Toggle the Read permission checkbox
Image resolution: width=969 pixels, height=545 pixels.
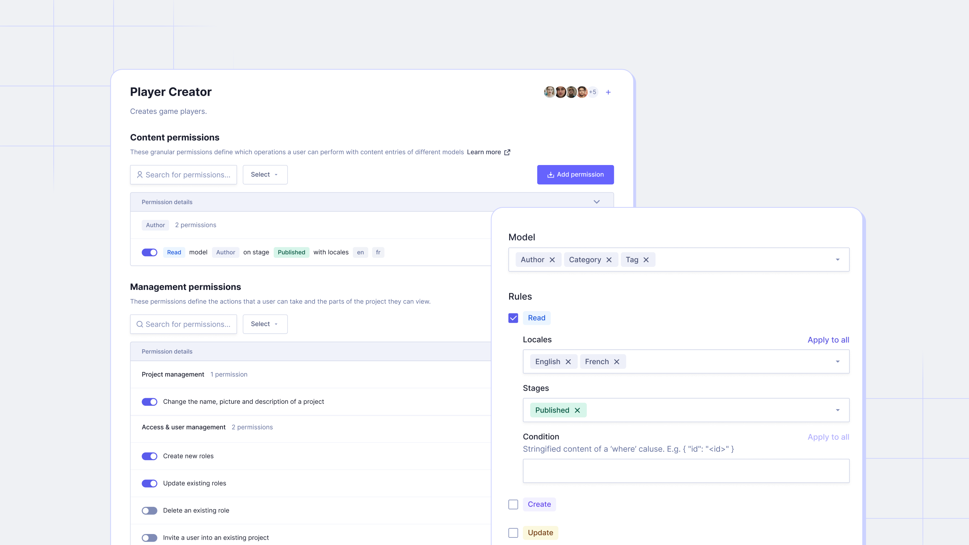(513, 318)
